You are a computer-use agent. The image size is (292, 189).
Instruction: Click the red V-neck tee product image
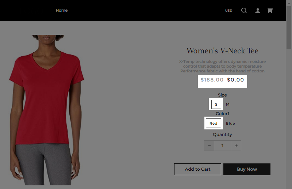point(47,110)
